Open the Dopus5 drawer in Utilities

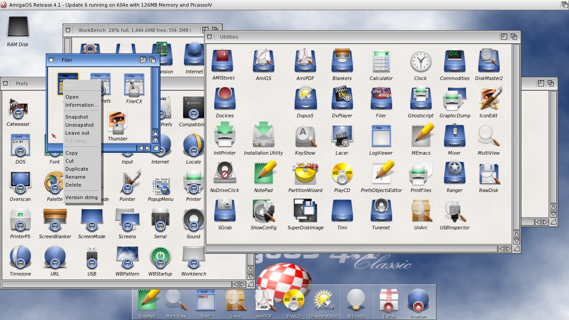(x=305, y=98)
